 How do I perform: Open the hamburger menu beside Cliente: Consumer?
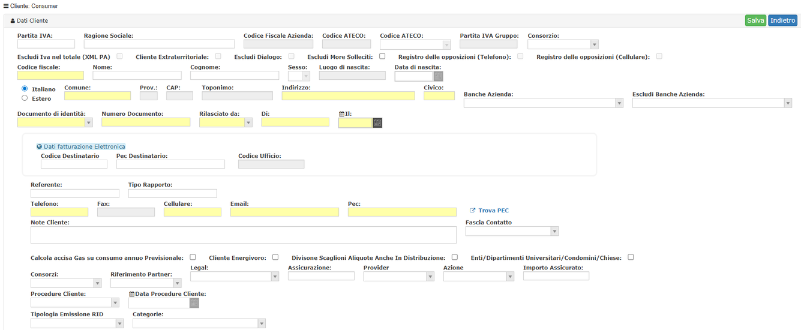pos(6,5)
